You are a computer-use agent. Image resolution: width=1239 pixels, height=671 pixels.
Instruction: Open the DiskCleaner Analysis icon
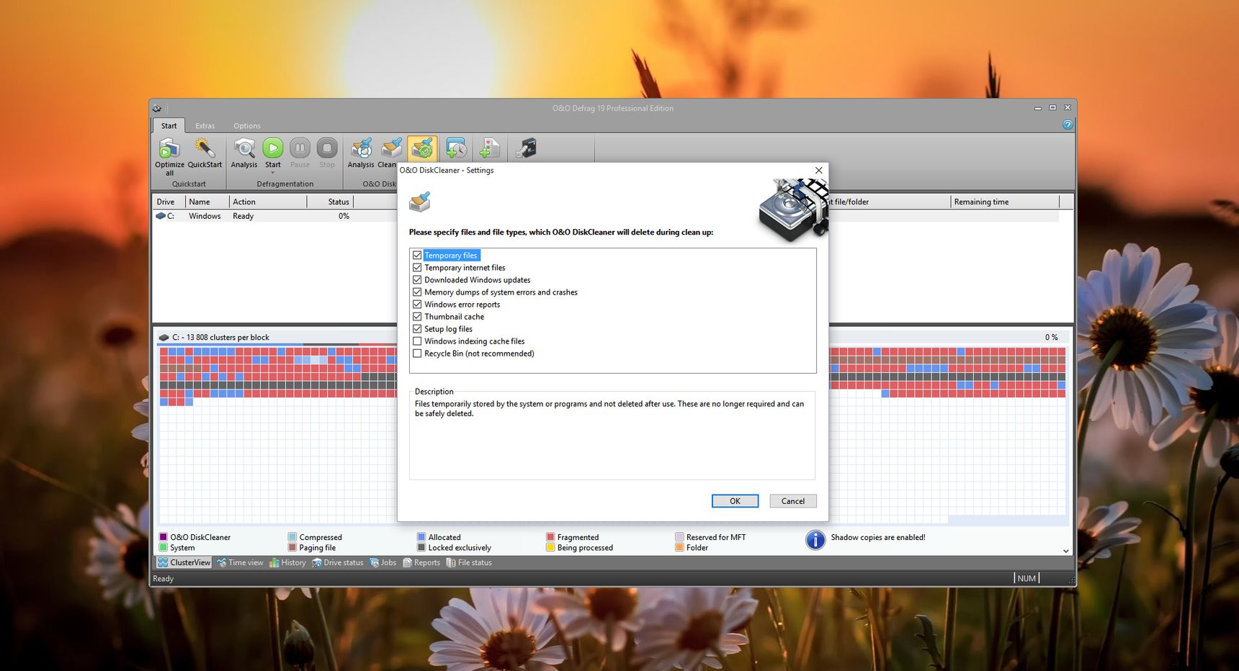pyautogui.click(x=361, y=148)
